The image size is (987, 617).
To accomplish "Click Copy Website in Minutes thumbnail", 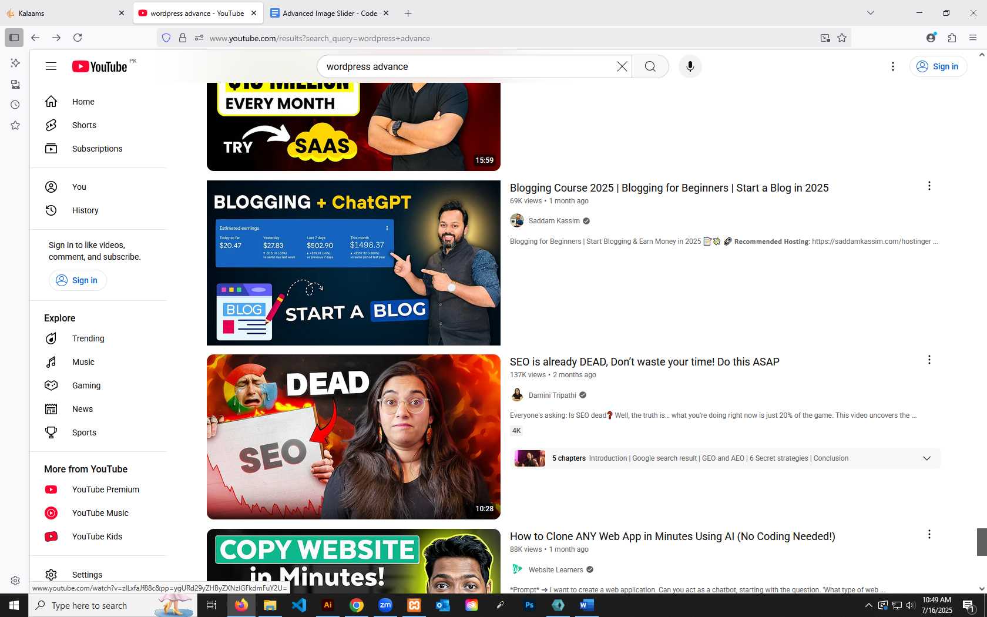I will [x=354, y=561].
